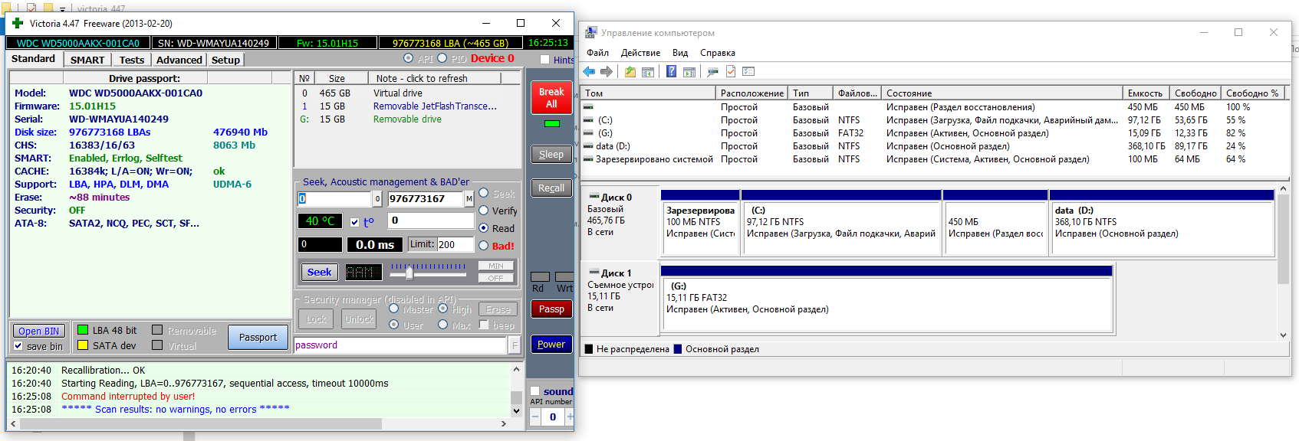The height and width of the screenshot is (441, 1299).
Task: Enable the sound checkbox
Action: 535,391
